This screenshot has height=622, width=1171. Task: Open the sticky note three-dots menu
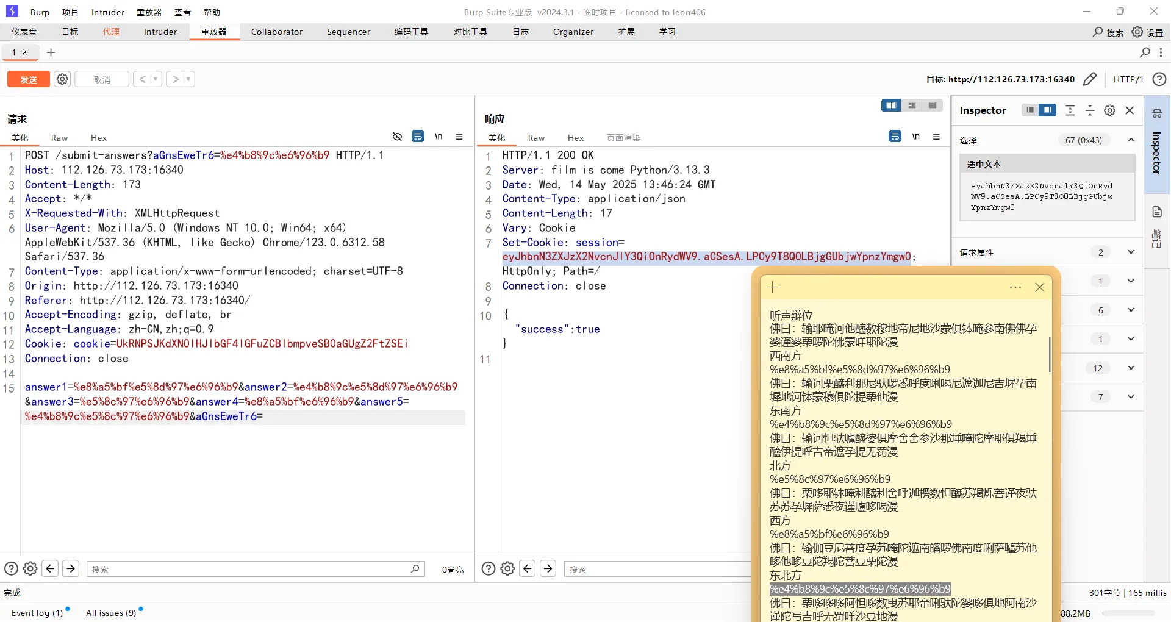coord(1015,287)
